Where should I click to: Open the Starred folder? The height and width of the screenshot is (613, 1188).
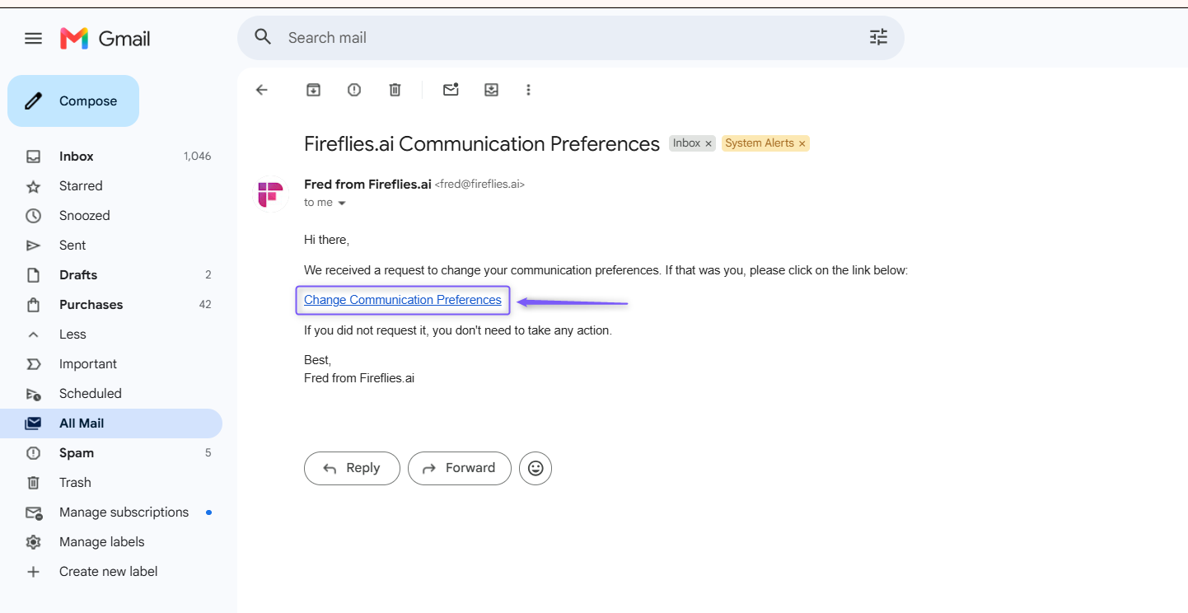tap(111, 186)
